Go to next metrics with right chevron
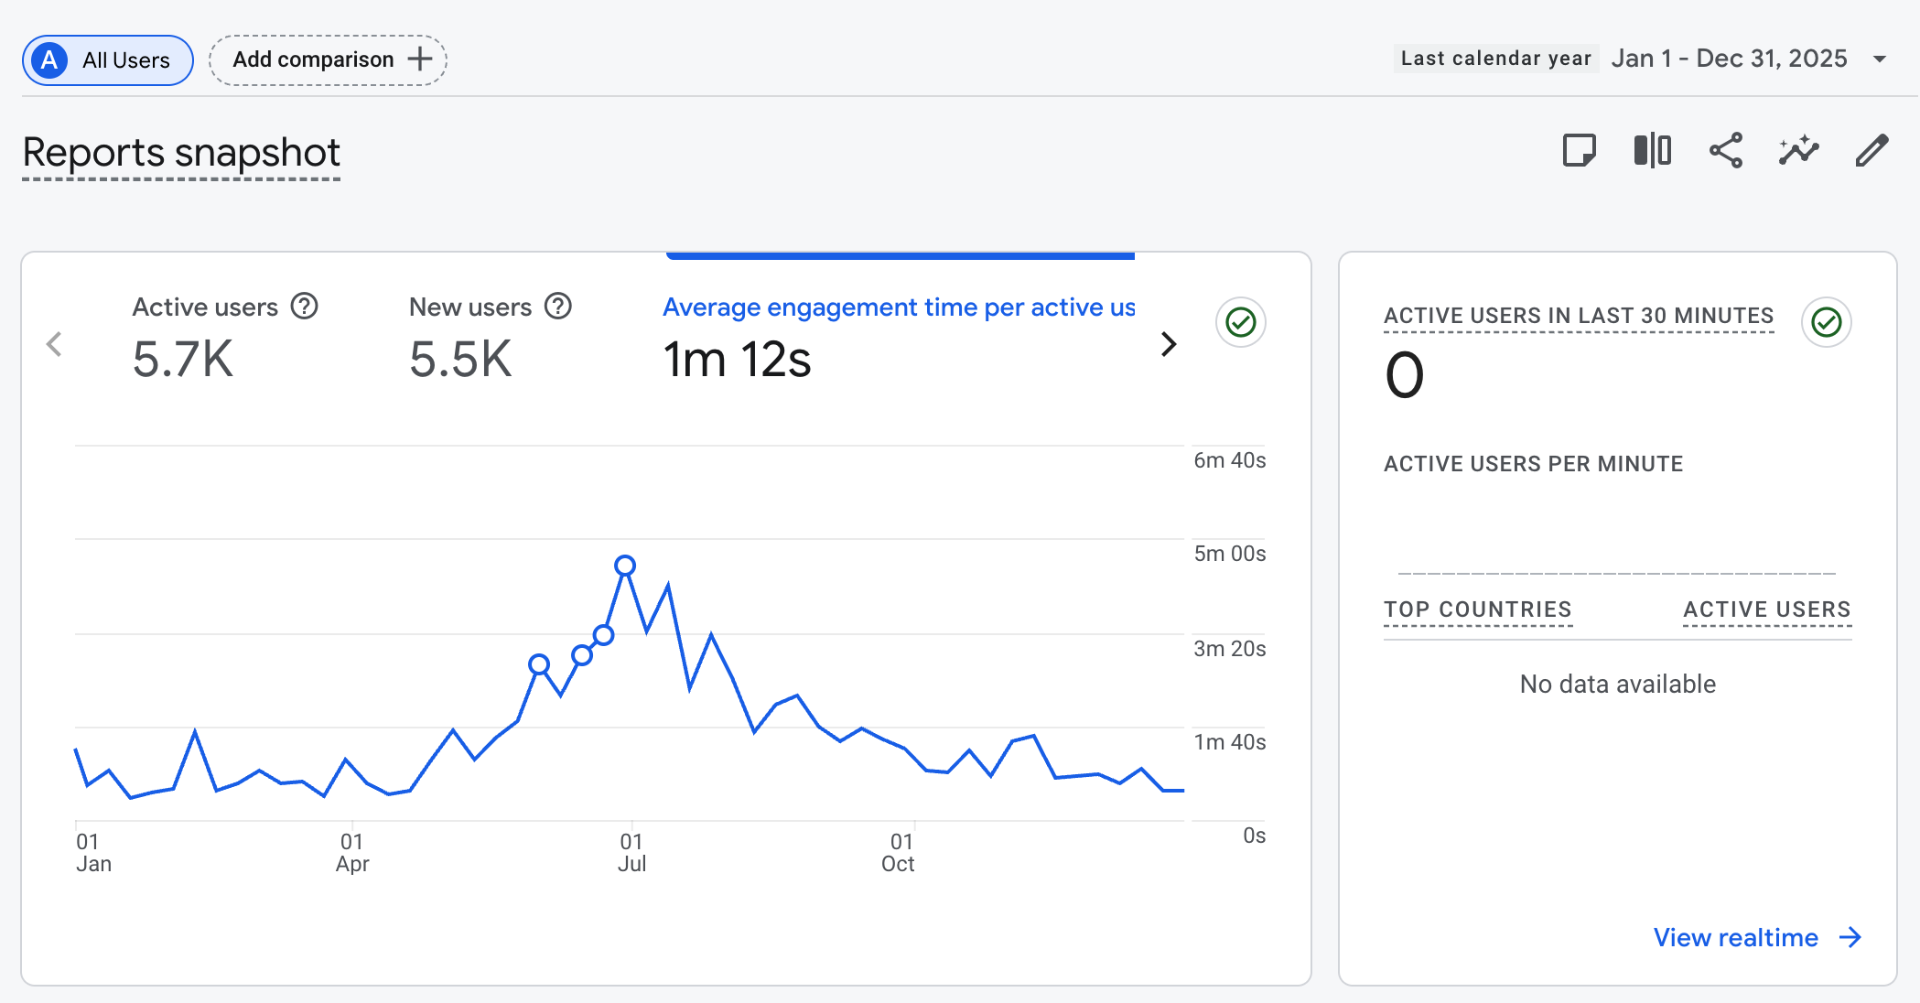1920x1003 pixels. point(1169,344)
